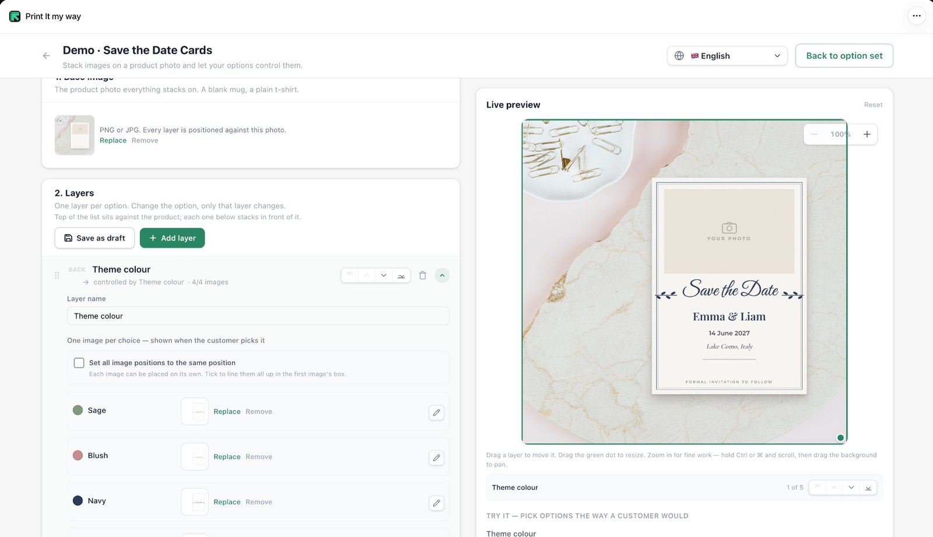This screenshot has width=933, height=537.
Task: Edit the Sage image with pencil icon
Action: (436, 412)
